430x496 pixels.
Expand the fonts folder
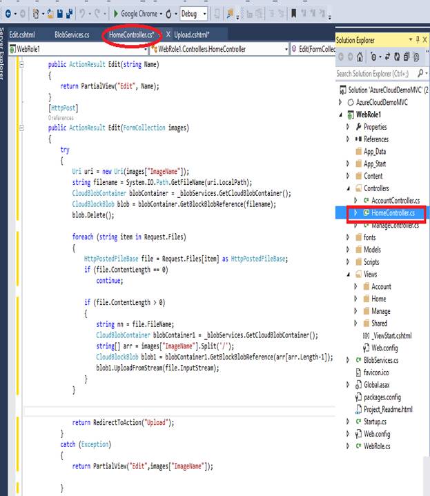point(348,237)
